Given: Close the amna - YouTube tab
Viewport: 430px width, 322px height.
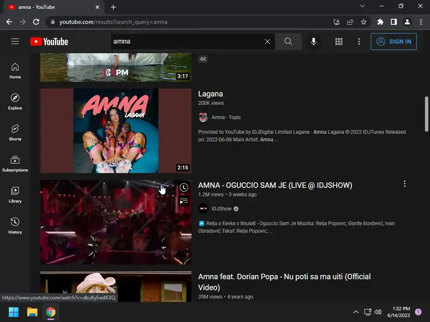Looking at the screenshot, I should 97,7.
